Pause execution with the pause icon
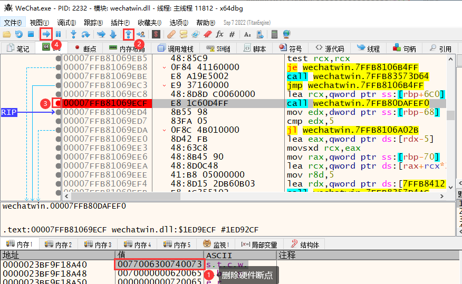462x284 pixels. pos(59,34)
